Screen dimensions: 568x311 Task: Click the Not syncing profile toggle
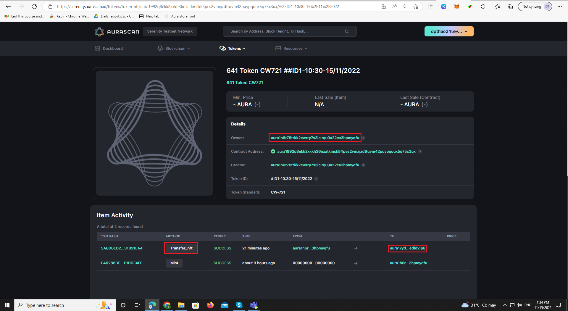point(535,6)
